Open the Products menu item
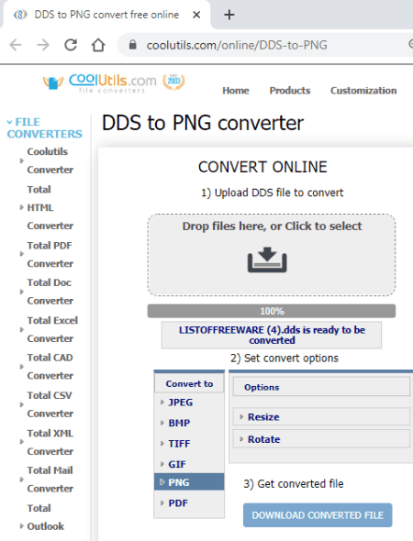 point(290,91)
